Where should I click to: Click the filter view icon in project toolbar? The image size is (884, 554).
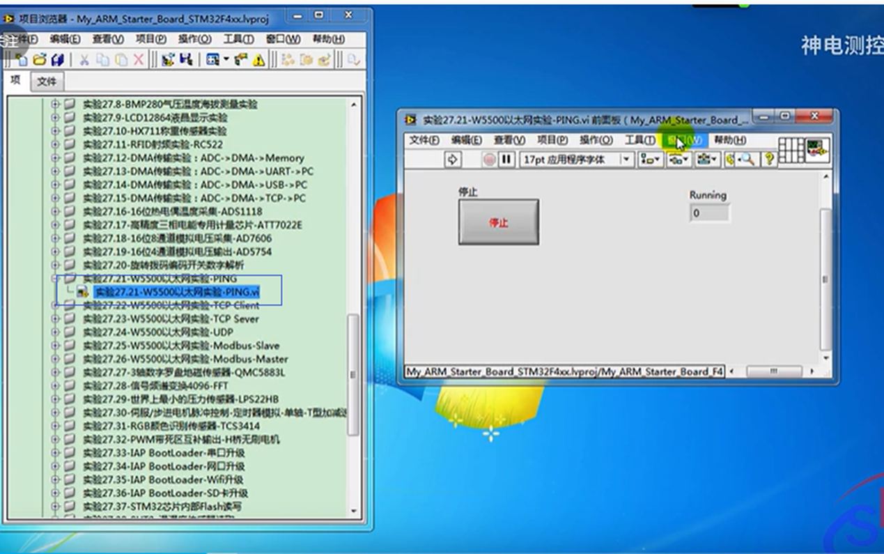pos(212,60)
